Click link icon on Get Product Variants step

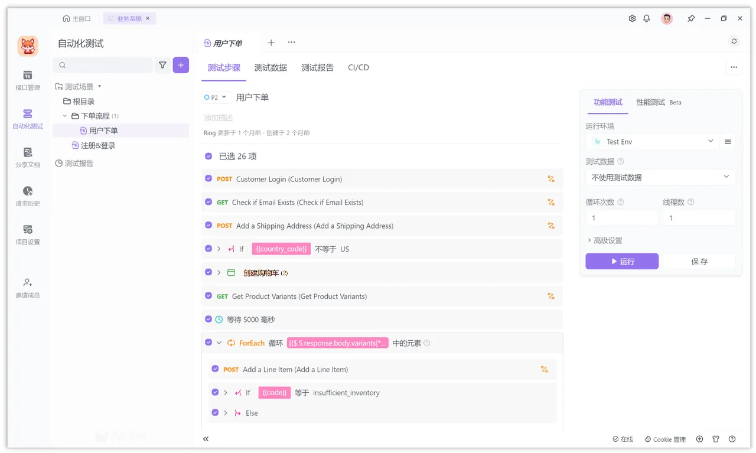pyautogui.click(x=551, y=296)
